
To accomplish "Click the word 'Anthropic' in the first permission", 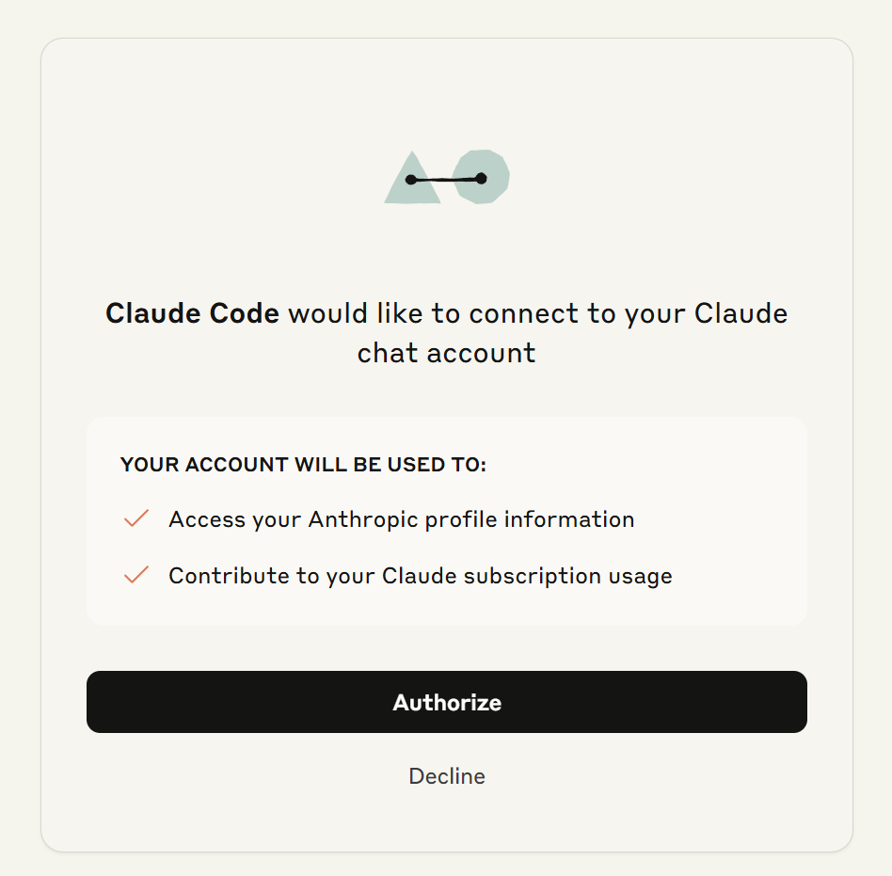I will 363,519.
